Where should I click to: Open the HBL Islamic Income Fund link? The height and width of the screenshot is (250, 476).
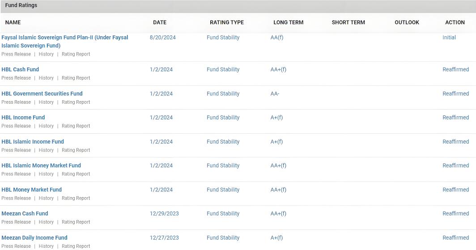33,142
